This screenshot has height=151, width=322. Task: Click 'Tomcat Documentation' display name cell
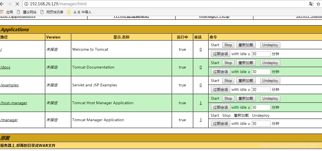click(x=121, y=67)
